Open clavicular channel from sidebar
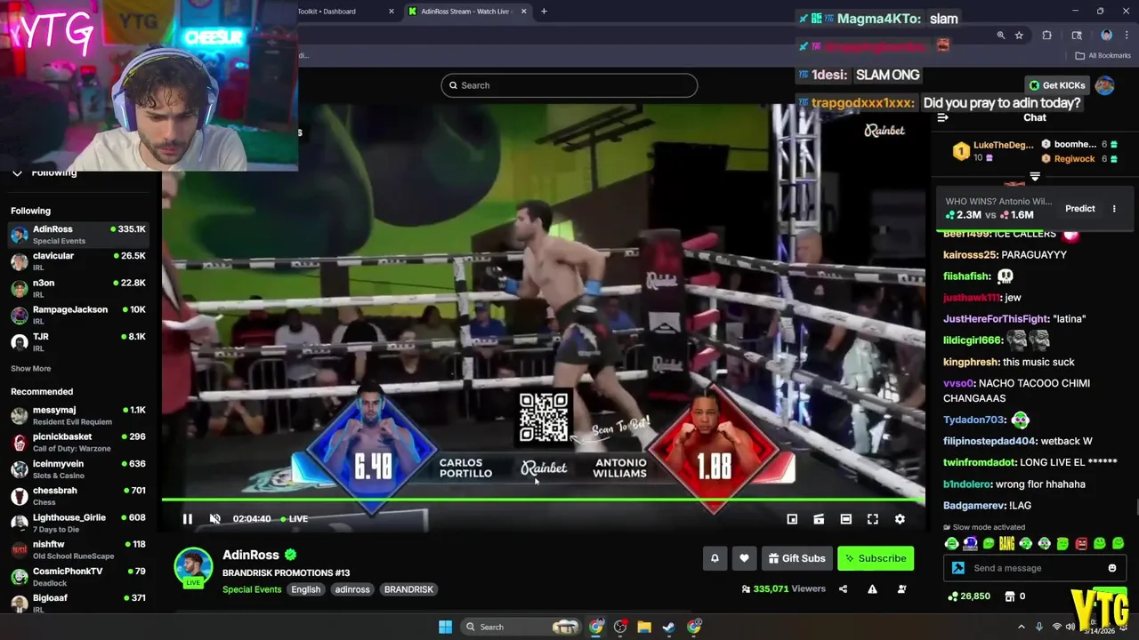The width and height of the screenshot is (1139, 640). 78,261
